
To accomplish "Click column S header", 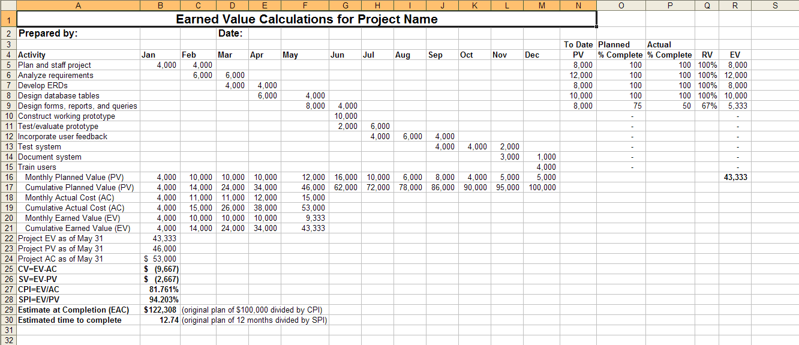I will tap(775, 5).
